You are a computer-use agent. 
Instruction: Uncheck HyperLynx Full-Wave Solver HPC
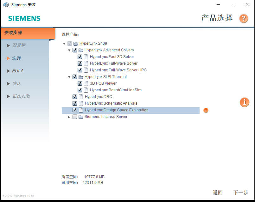[x=80, y=70]
